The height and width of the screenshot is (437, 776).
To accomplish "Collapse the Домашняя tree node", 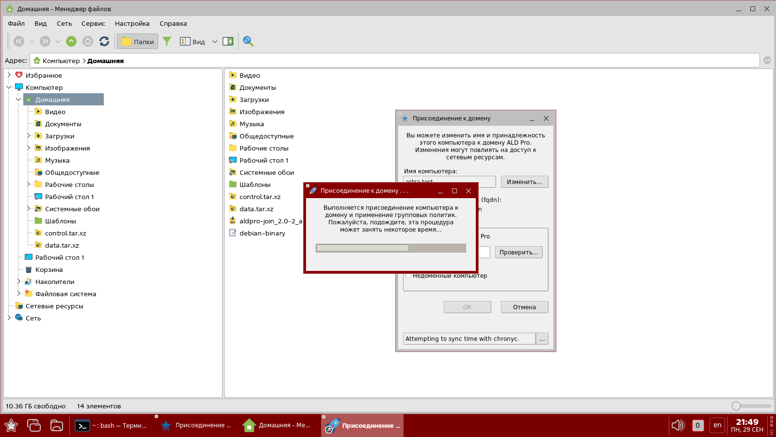I will pos(18,100).
